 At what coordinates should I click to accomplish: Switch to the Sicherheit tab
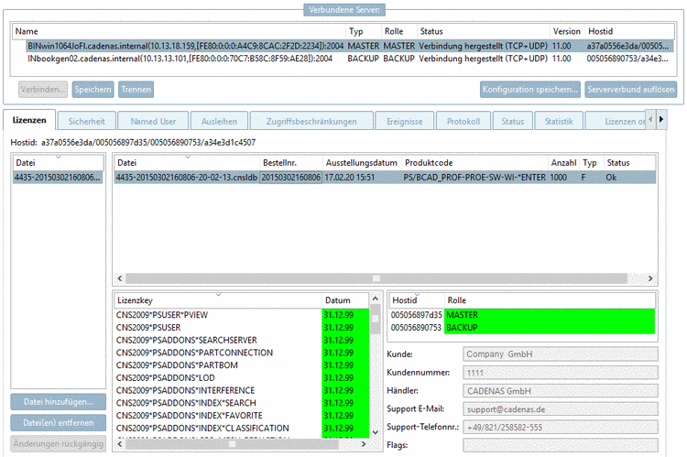pos(87,122)
